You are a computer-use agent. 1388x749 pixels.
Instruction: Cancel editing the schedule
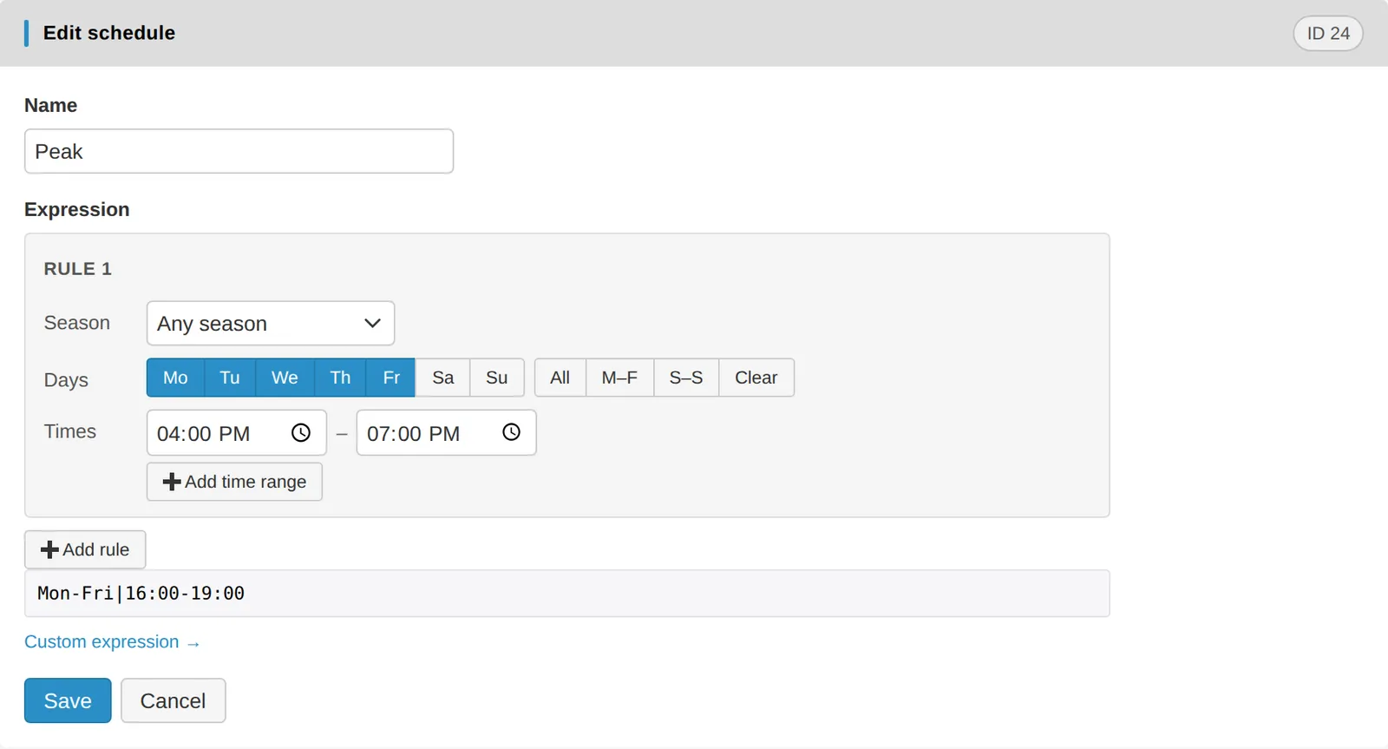173,700
